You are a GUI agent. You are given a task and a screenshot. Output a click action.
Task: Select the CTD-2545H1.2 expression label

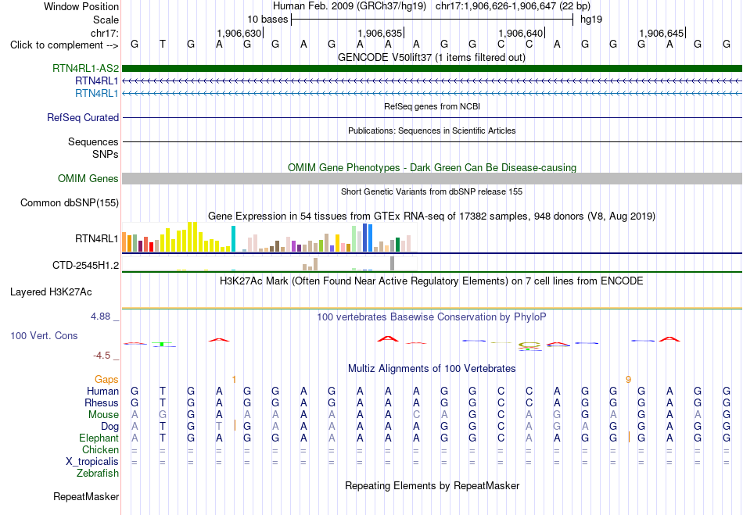click(x=85, y=265)
